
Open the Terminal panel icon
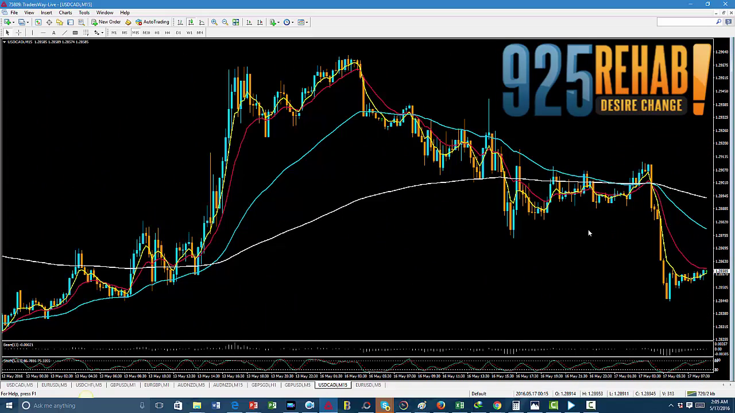[70, 22]
